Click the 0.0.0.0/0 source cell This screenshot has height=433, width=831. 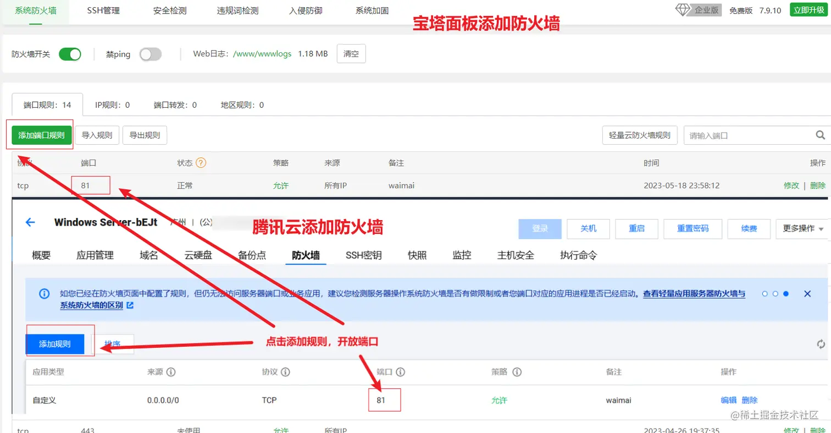[163, 400]
